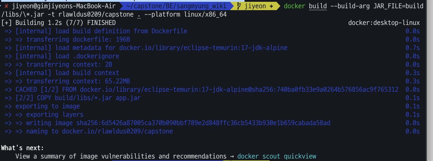
Task: Click the '--platform' flag in command
Action: (162, 14)
